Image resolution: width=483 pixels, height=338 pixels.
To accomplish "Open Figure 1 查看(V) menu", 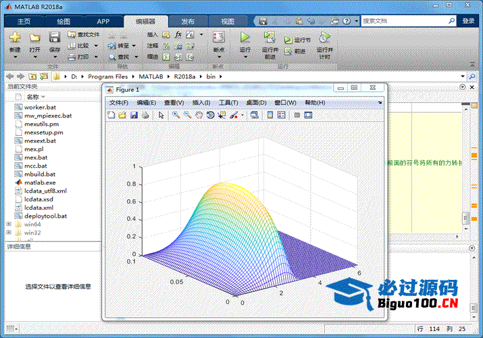I will point(174,103).
